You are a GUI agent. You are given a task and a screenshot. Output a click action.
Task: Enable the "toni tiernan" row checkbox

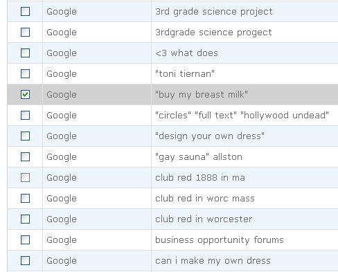25,73
